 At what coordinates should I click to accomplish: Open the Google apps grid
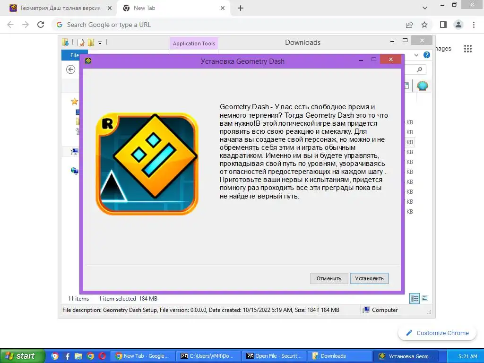click(x=468, y=49)
